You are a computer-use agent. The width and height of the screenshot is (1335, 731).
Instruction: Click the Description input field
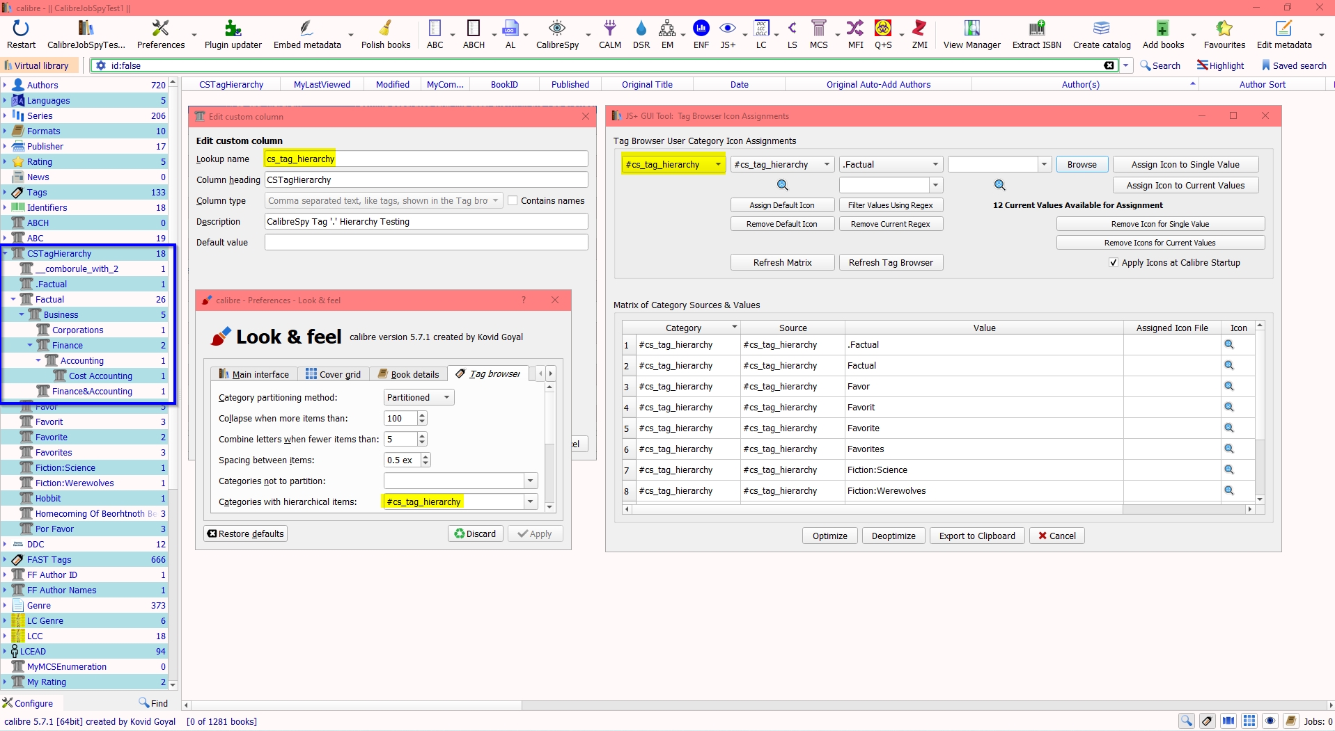[426, 221]
